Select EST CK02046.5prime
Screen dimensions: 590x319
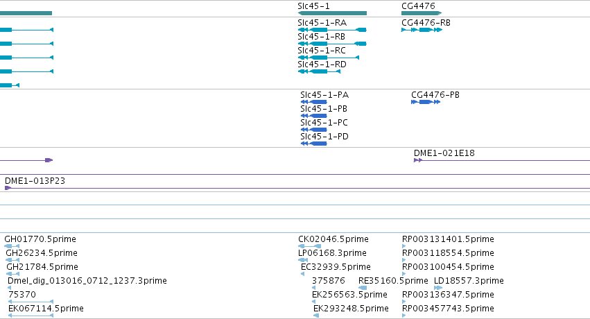310,246
